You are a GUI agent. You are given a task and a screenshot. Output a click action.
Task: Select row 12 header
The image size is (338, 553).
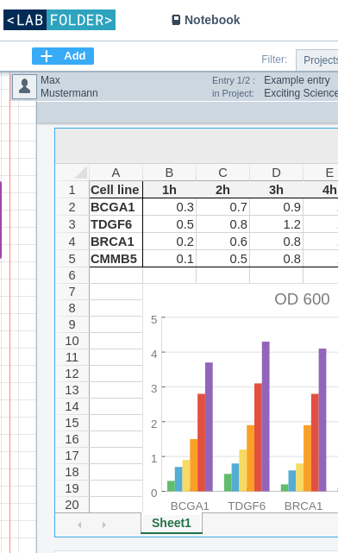72,374
